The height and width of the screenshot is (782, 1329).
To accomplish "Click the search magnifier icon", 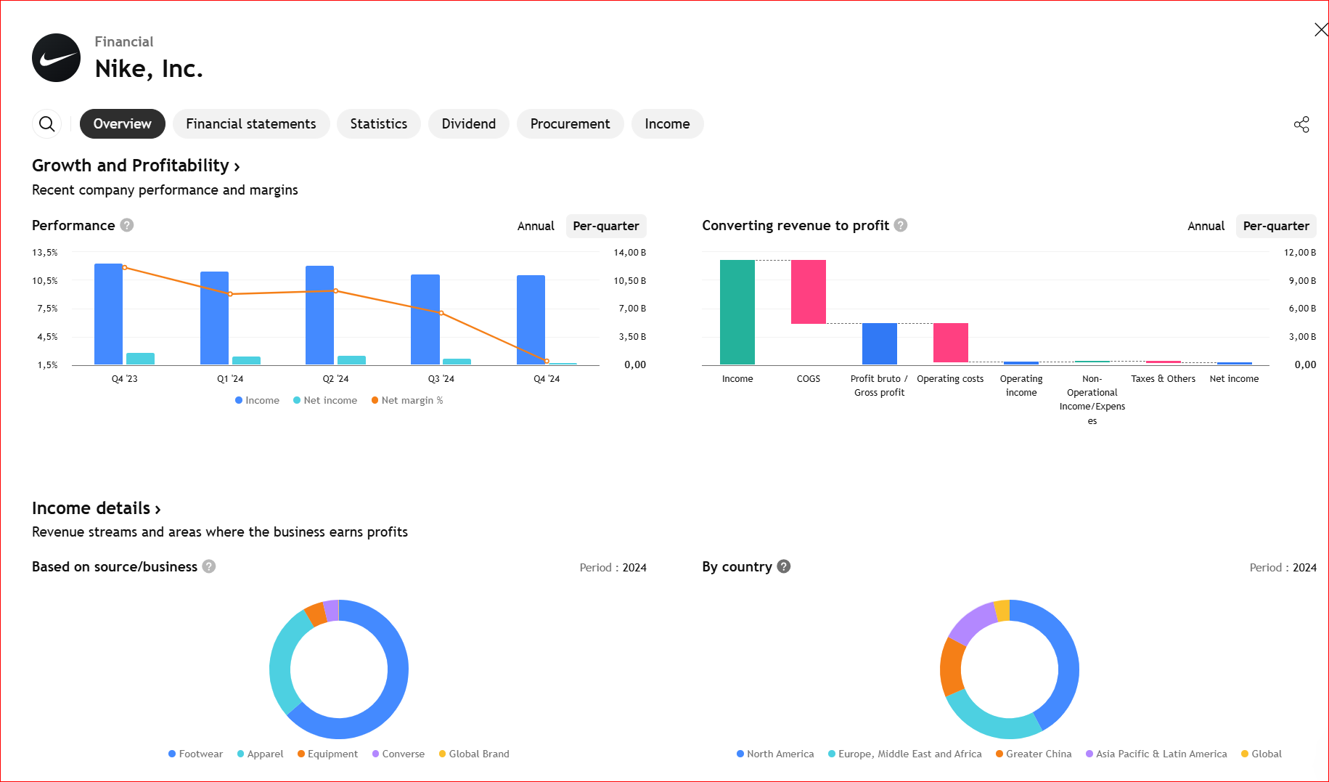I will click(x=46, y=124).
